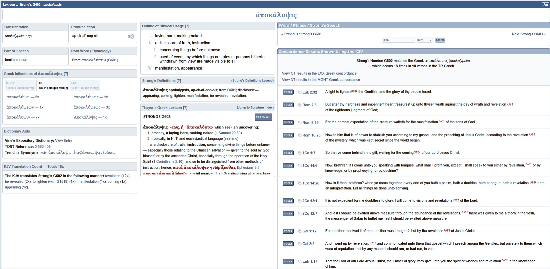Open the Strong's Definitions Legend link
Screen dimensions: 550x269
pyautogui.click(x=252, y=81)
